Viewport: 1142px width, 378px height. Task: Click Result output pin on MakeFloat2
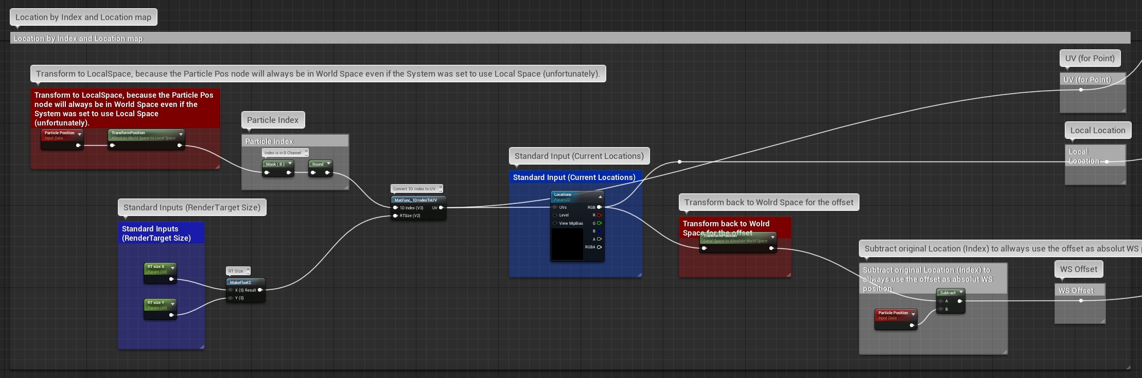[x=260, y=290]
